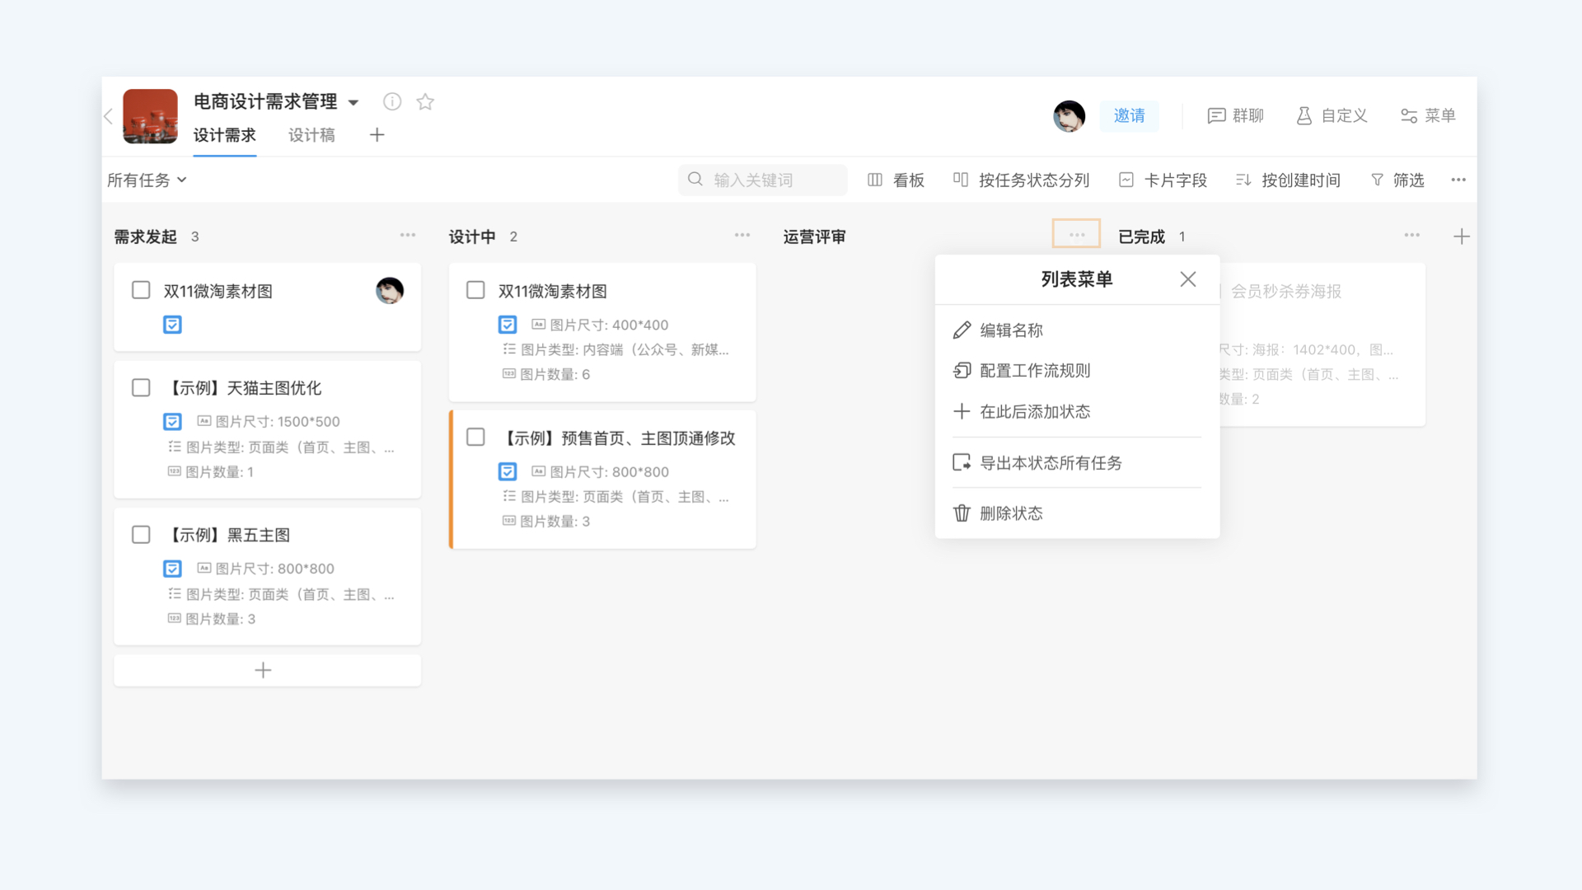Close the 列表菜单 popup
The width and height of the screenshot is (1582, 890).
[1187, 279]
